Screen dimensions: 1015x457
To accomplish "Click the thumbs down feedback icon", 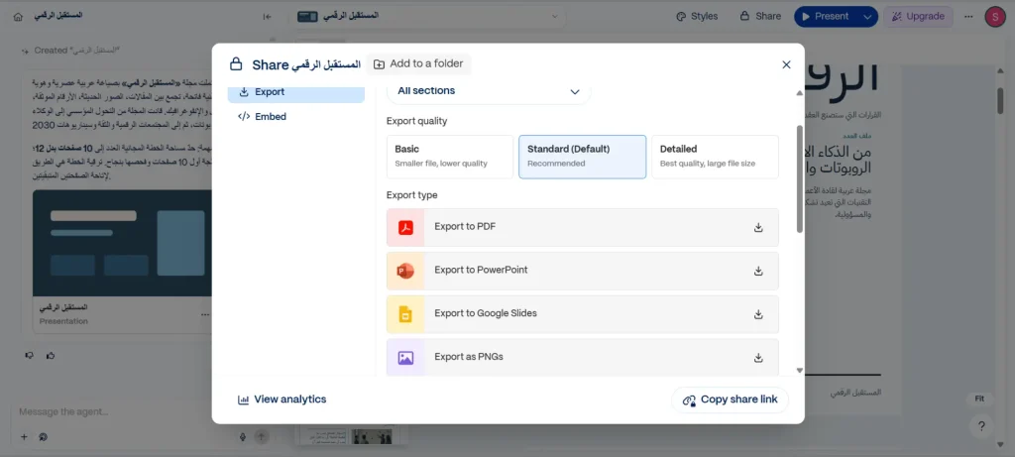I will pyautogui.click(x=29, y=355).
